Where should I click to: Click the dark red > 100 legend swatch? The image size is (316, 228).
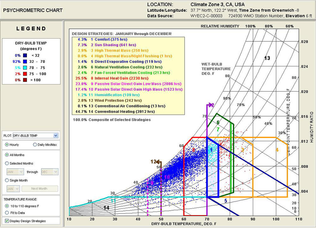(25, 80)
